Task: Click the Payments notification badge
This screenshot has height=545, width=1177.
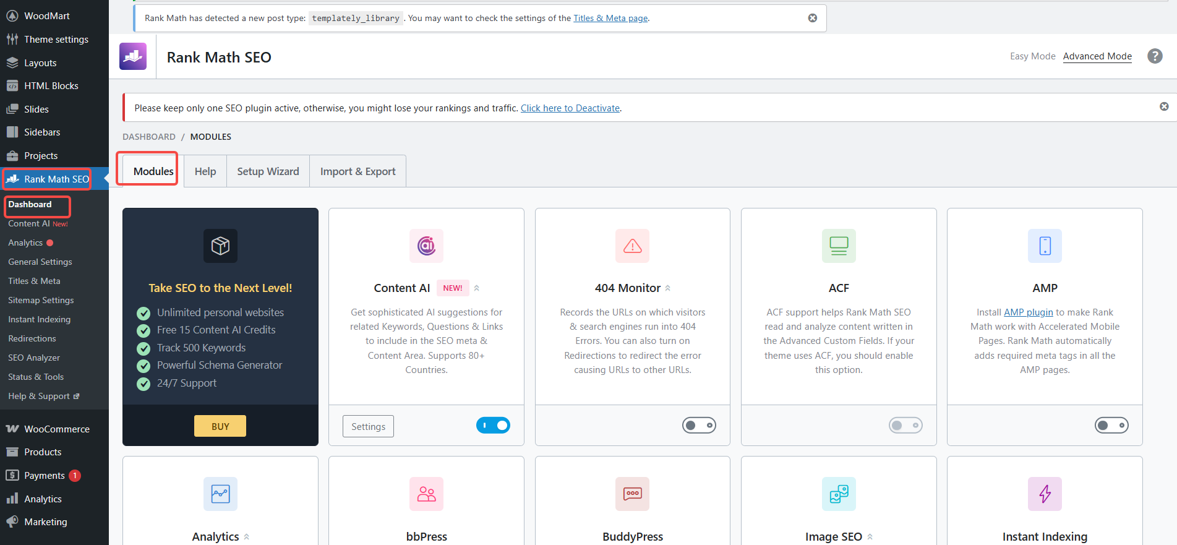Action: click(x=75, y=475)
